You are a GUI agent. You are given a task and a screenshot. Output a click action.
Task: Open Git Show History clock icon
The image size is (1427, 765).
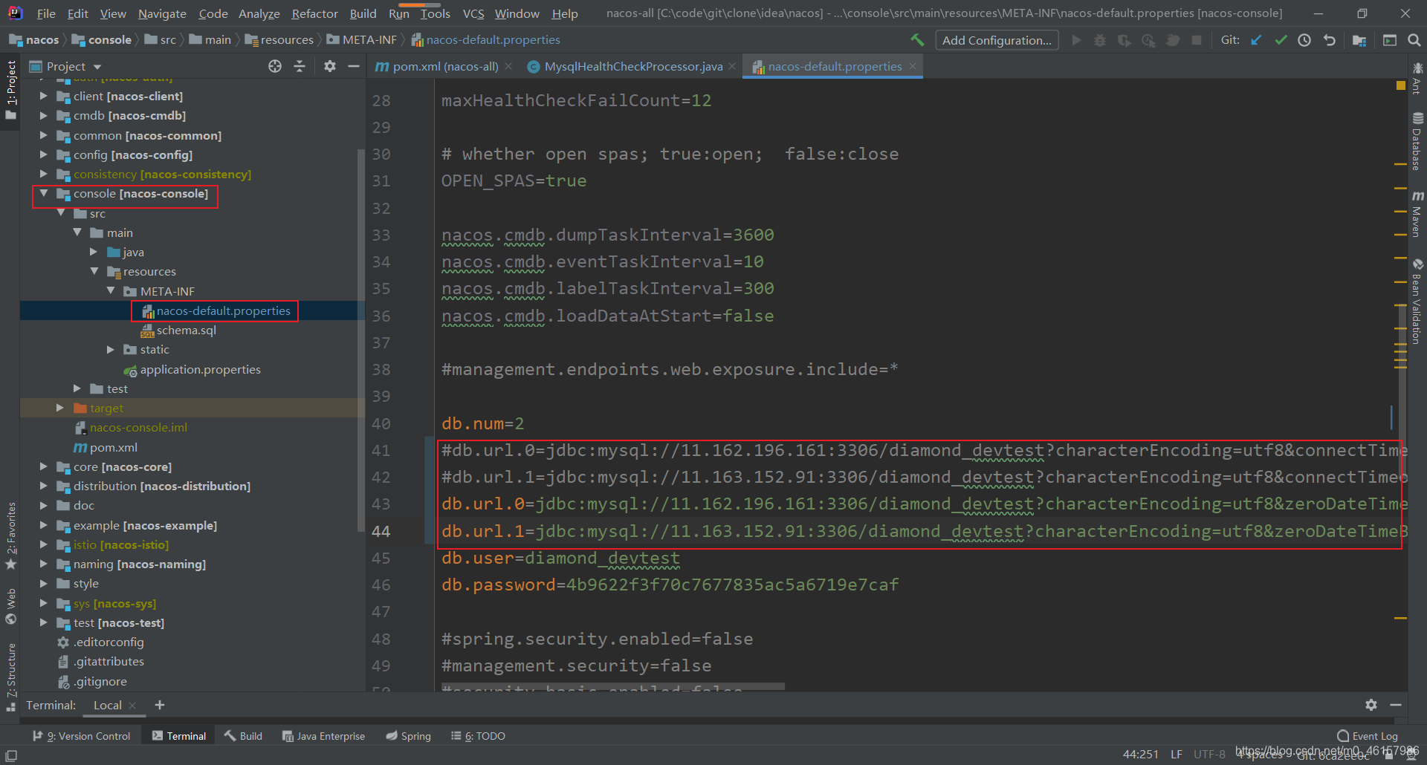pyautogui.click(x=1304, y=40)
